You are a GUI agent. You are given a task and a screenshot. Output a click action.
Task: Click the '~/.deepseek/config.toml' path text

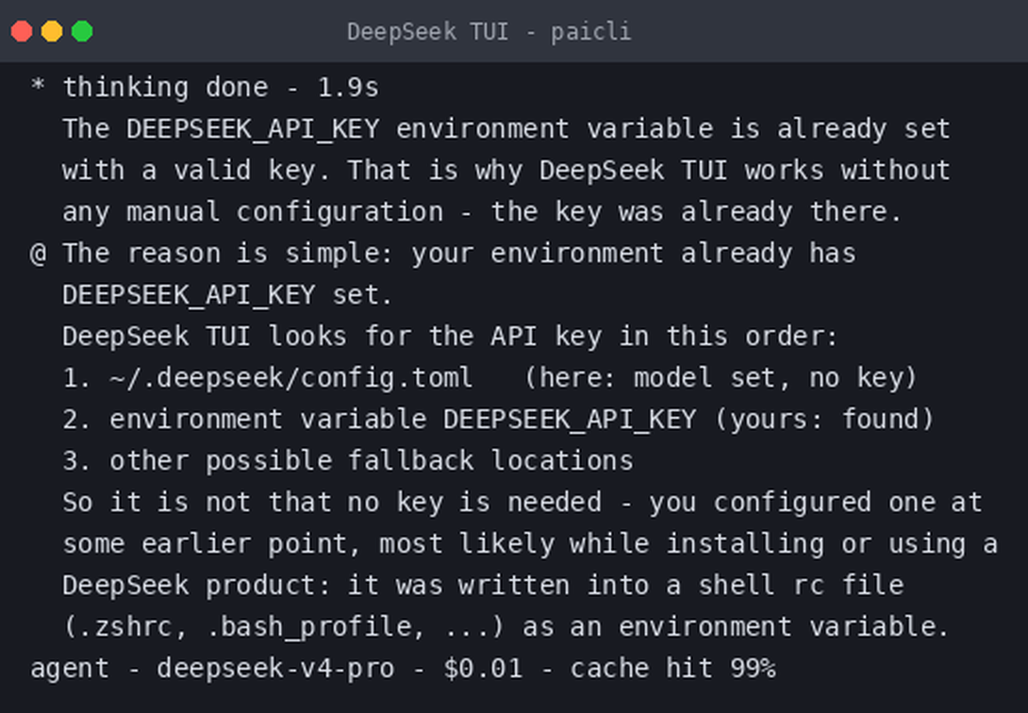[x=290, y=377]
